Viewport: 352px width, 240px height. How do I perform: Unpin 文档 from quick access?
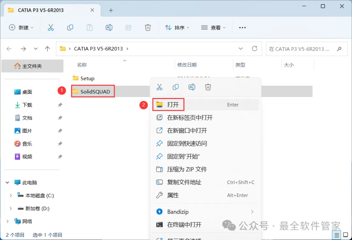pos(60,118)
